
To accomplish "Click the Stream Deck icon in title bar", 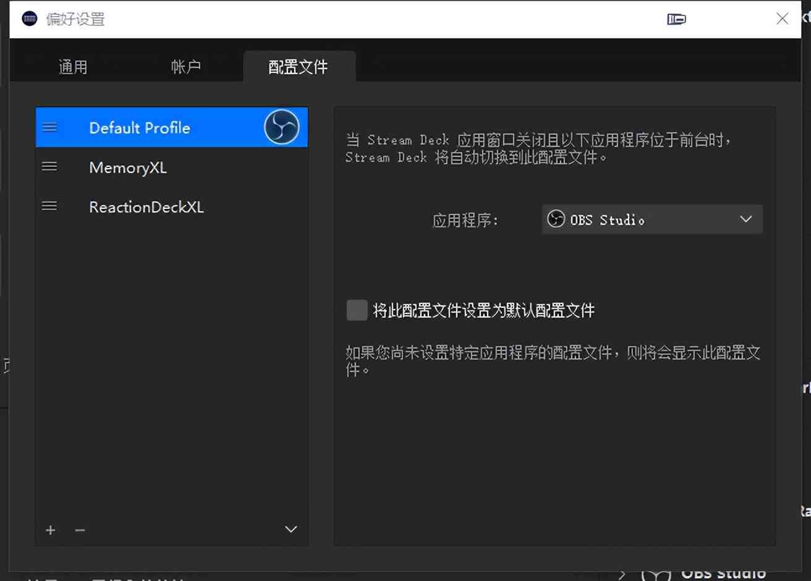I will tap(30, 19).
